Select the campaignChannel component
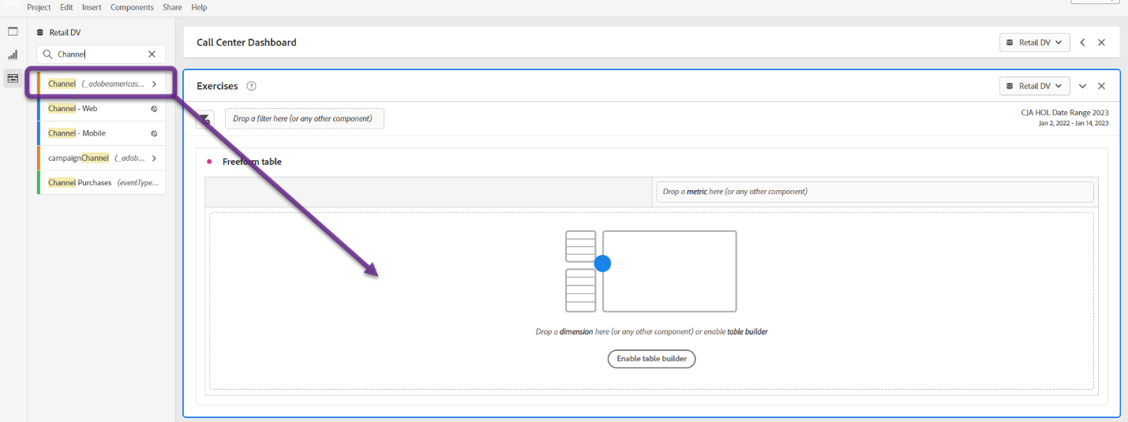The width and height of the screenshot is (1128, 422). pos(101,158)
